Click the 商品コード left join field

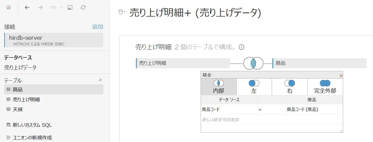(x=229, y=109)
